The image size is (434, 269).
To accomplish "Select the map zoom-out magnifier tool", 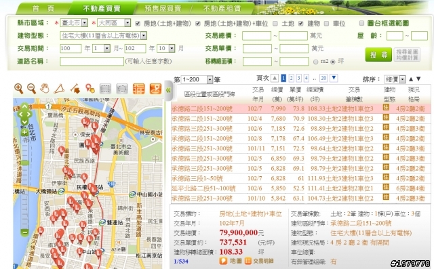I will point(32,89).
